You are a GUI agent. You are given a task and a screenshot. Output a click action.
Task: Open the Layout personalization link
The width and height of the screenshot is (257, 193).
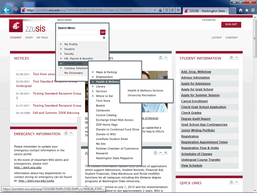[x=217, y=37]
